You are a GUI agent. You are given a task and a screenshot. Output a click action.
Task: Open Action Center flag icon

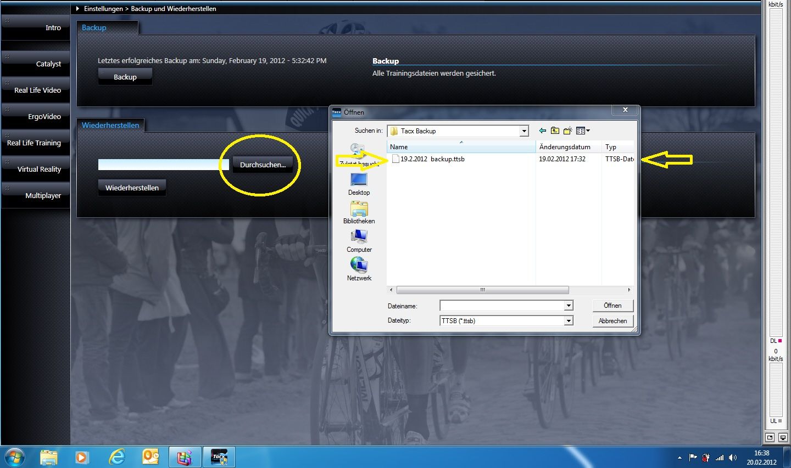tap(693, 458)
